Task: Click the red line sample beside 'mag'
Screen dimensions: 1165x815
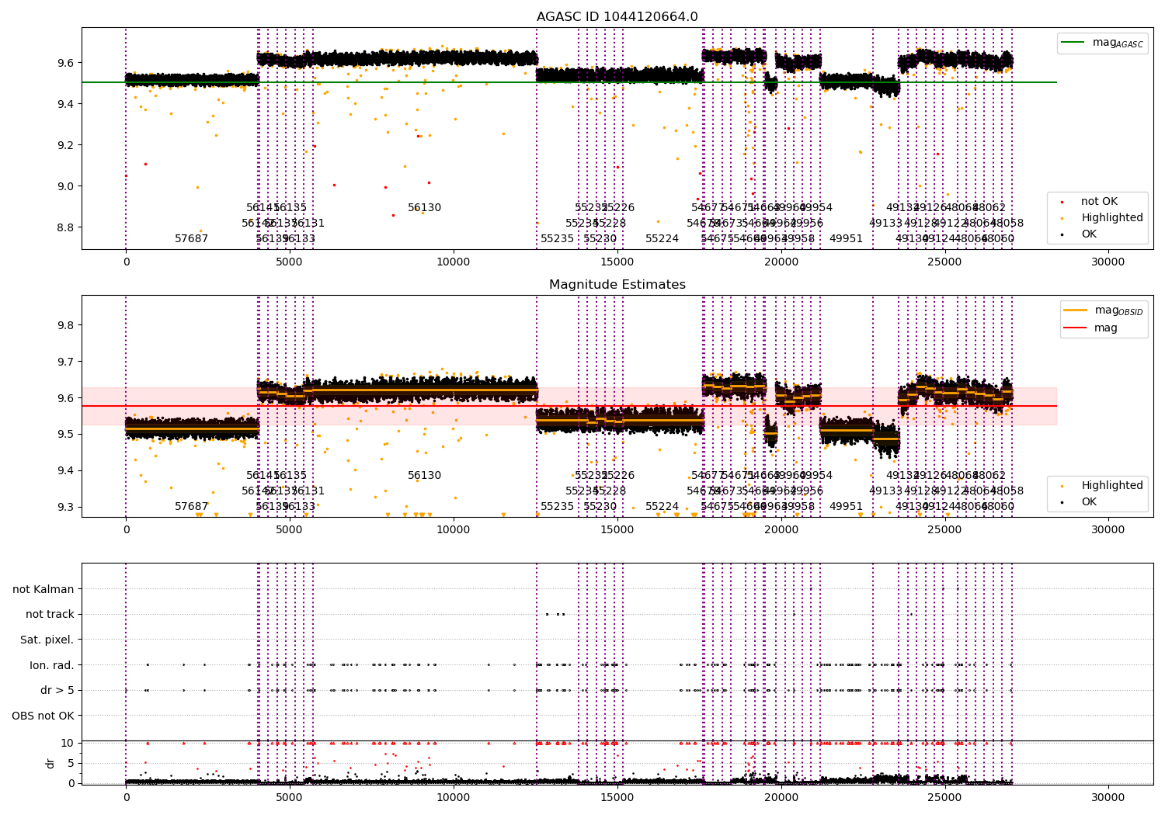Action: coord(1076,328)
